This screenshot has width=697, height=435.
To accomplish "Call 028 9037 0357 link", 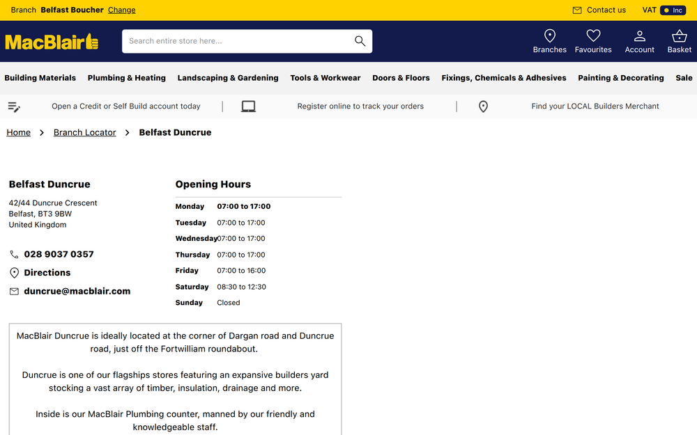I will [x=59, y=254].
